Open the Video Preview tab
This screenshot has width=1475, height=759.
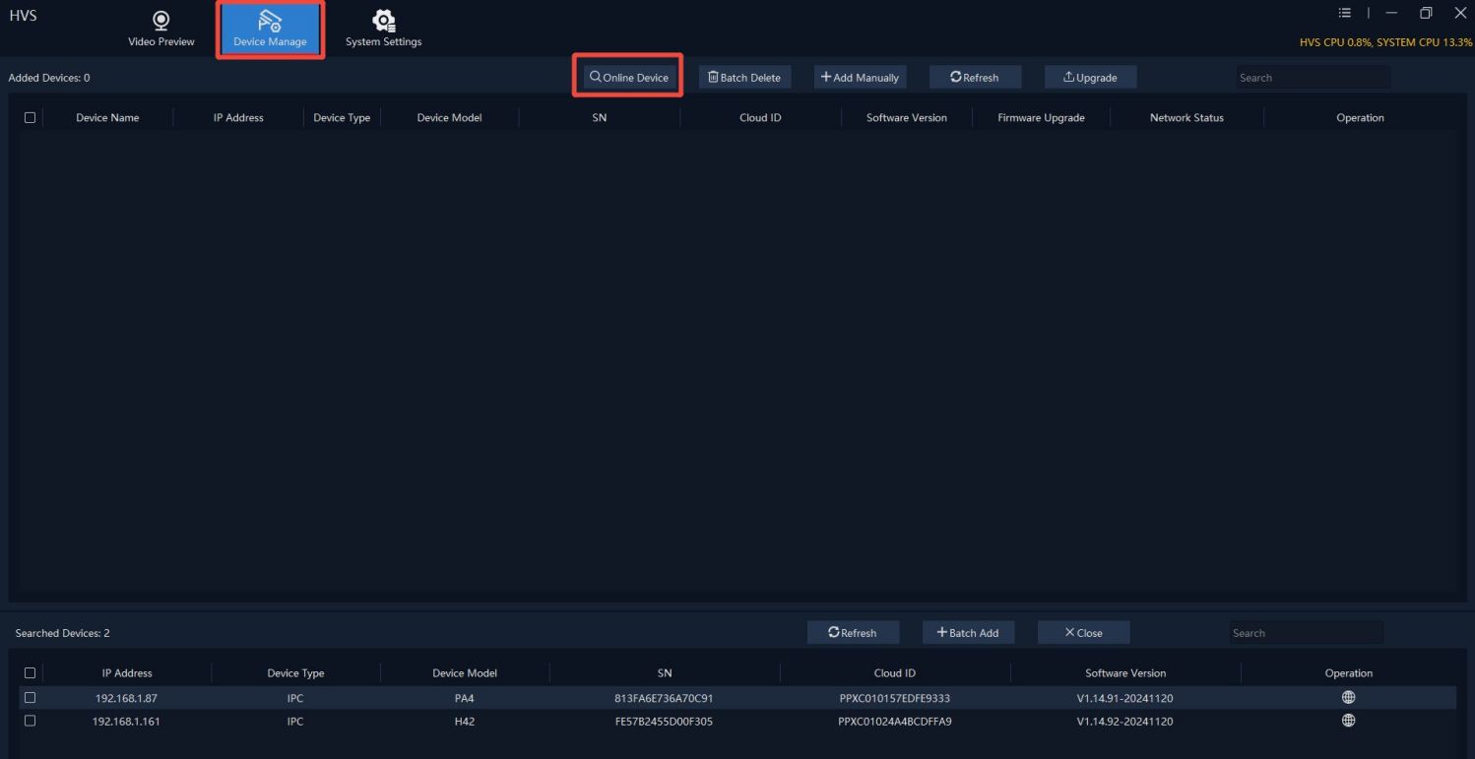[161, 29]
